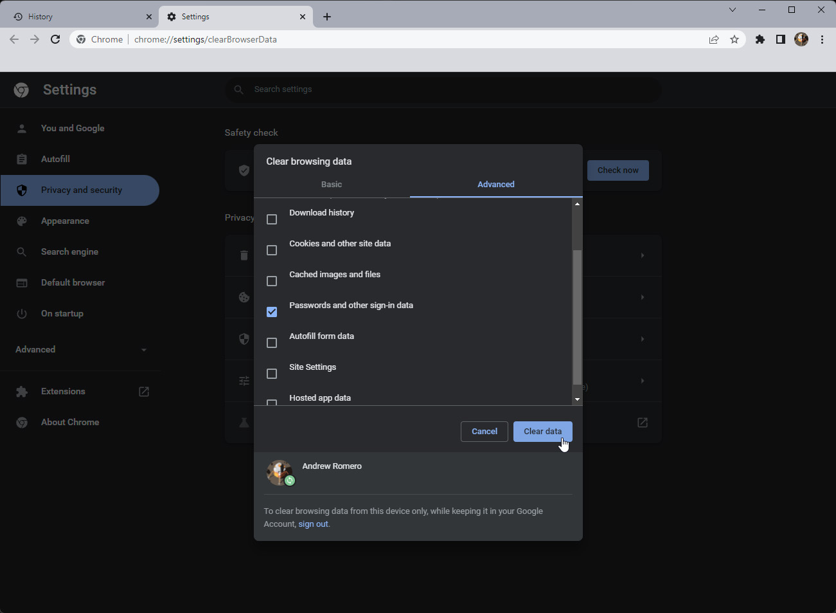Open a new tab with plus icon
The image size is (836, 613).
click(327, 17)
